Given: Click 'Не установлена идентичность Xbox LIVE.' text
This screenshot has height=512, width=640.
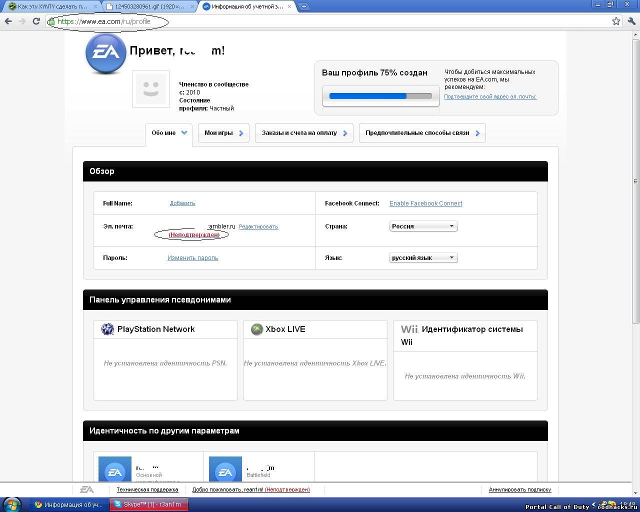Looking at the screenshot, I should pos(315,363).
